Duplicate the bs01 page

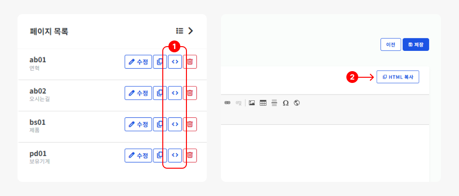coord(160,124)
